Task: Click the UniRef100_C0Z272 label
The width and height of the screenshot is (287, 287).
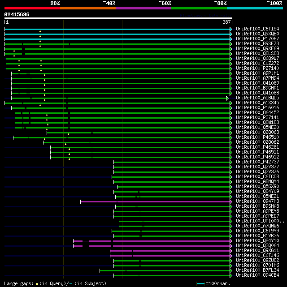Action: coord(257,63)
